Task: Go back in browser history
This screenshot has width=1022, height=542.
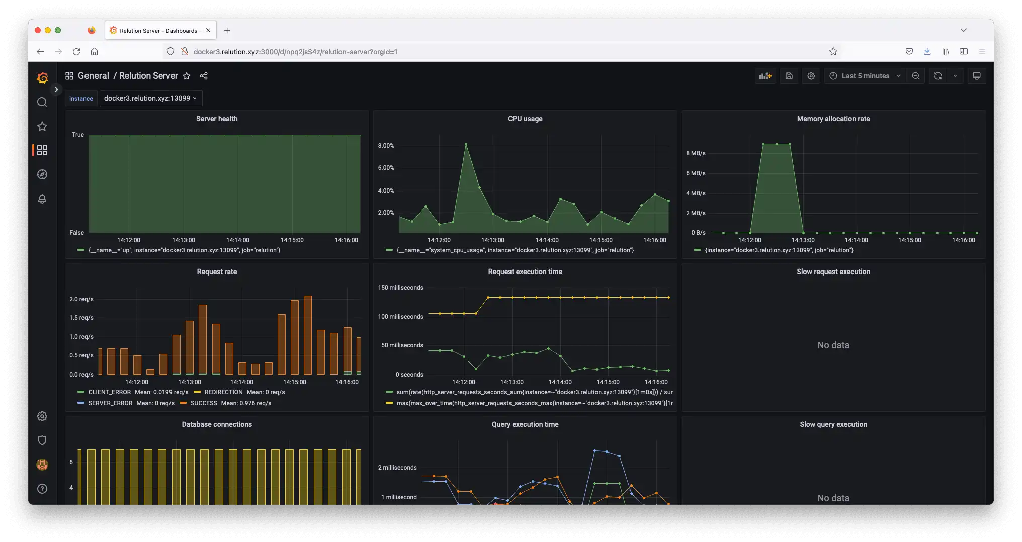Action: point(40,51)
